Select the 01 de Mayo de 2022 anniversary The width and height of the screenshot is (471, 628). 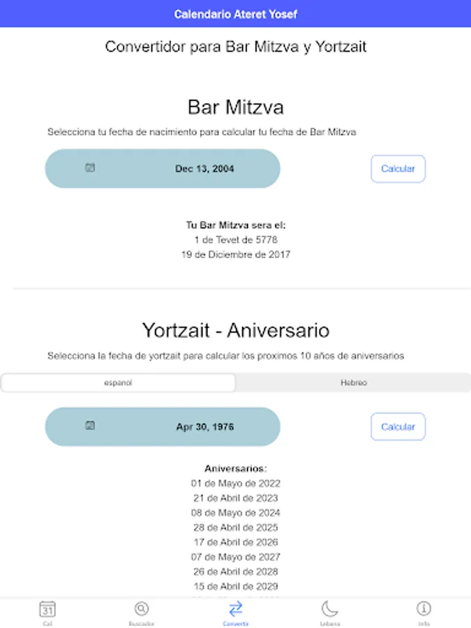pyautogui.click(x=236, y=484)
